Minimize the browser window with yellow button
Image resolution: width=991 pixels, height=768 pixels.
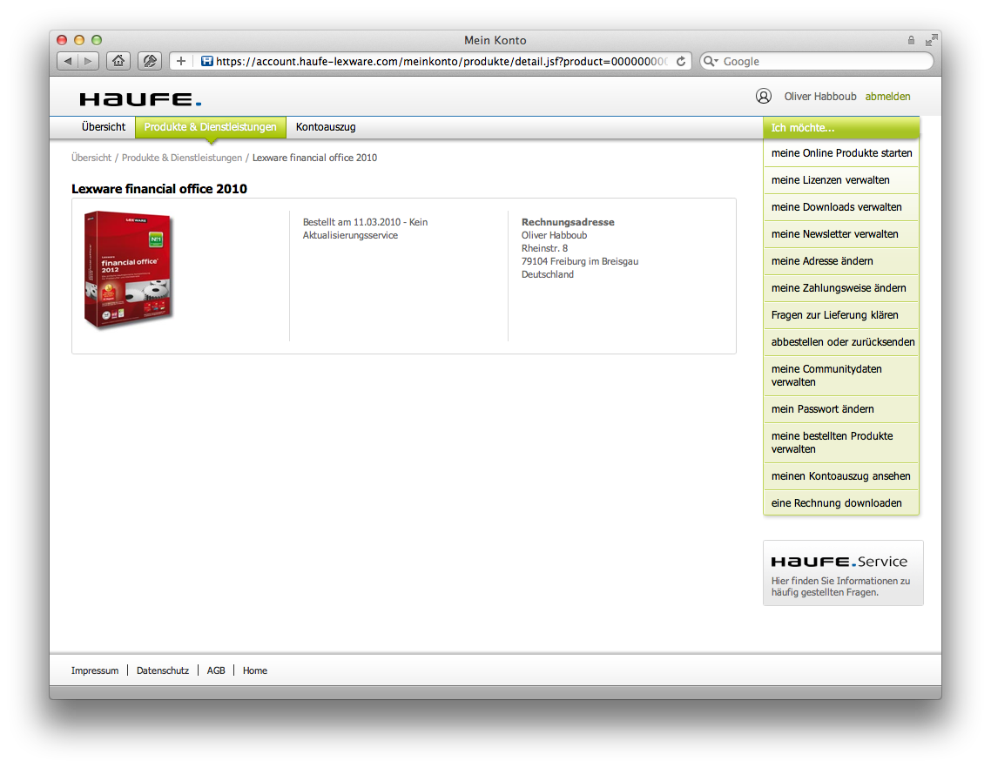pos(79,40)
